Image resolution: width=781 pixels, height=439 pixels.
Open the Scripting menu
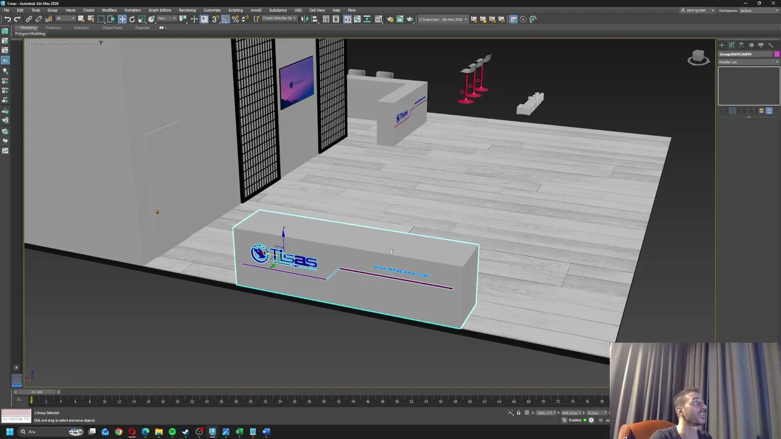point(235,10)
